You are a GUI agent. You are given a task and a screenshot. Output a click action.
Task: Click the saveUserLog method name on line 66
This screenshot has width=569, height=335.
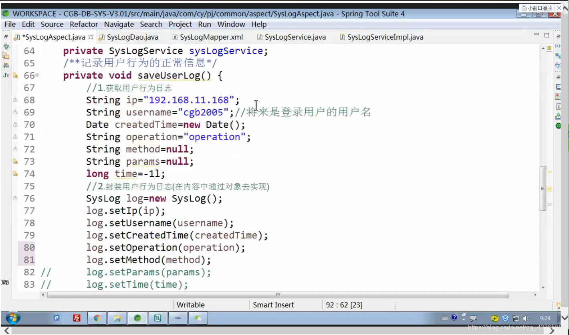tap(169, 75)
